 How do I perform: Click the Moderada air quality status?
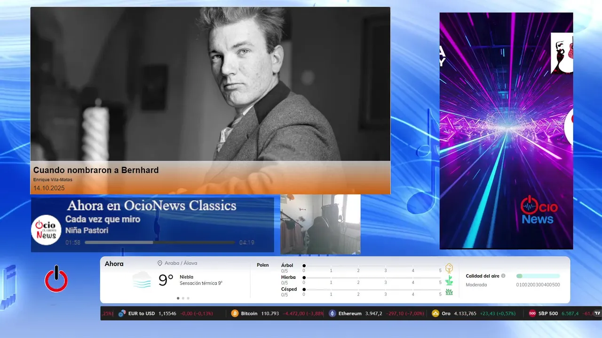click(x=476, y=284)
